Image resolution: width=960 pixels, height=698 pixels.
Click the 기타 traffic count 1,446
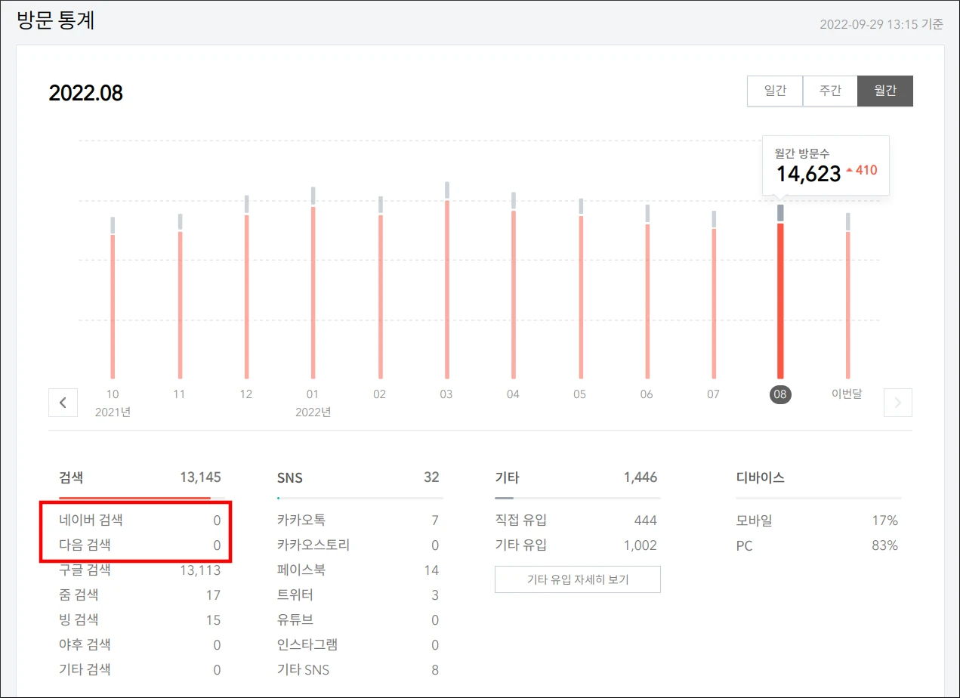pyautogui.click(x=643, y=477)
